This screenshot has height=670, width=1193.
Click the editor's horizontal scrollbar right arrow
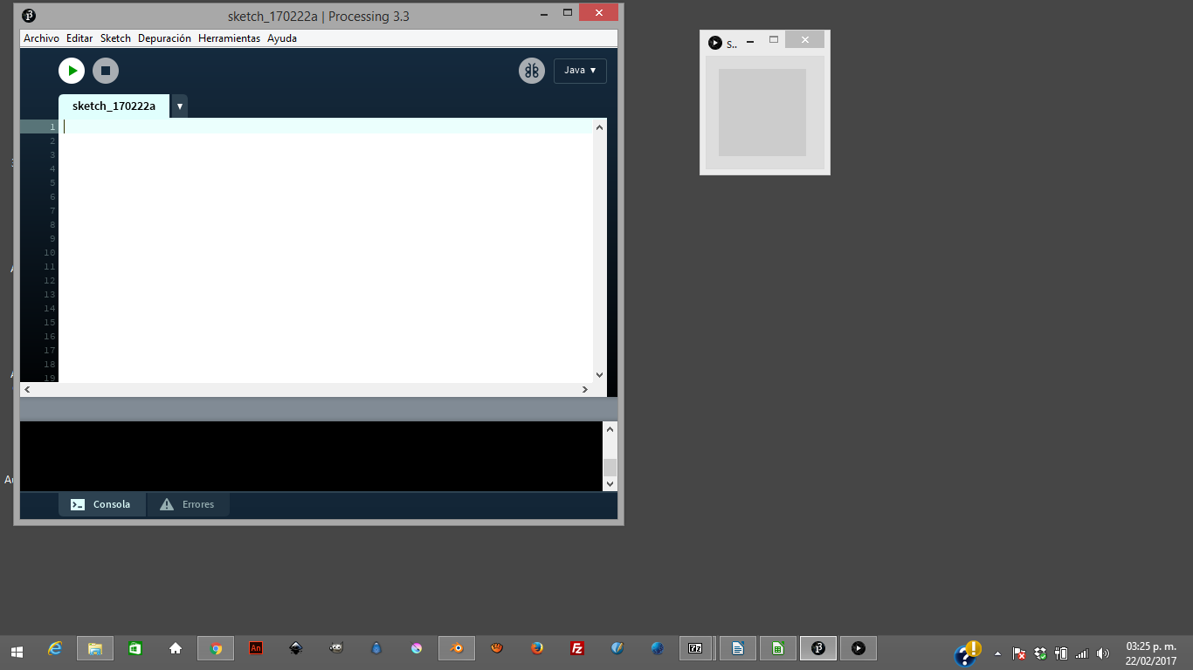[x=585, y=390]
